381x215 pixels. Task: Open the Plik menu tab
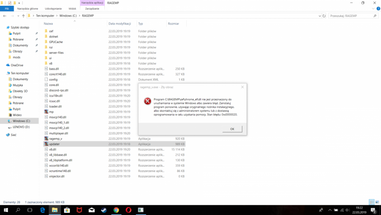click(7, 8)
